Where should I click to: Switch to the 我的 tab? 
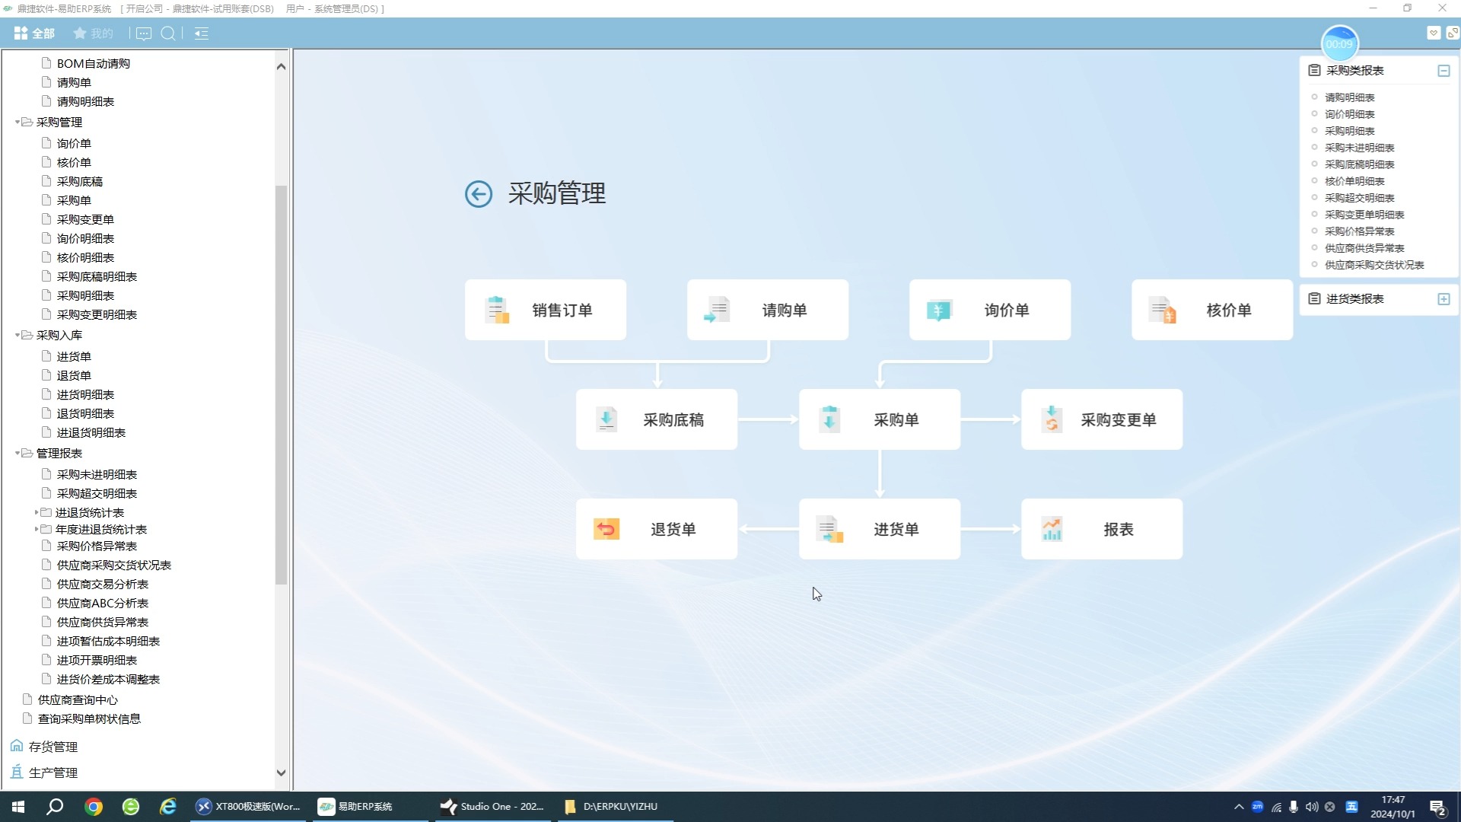(x=93, y=33)
